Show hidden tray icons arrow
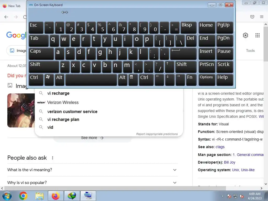Screen dimensions: 268x201 (222, 196)
